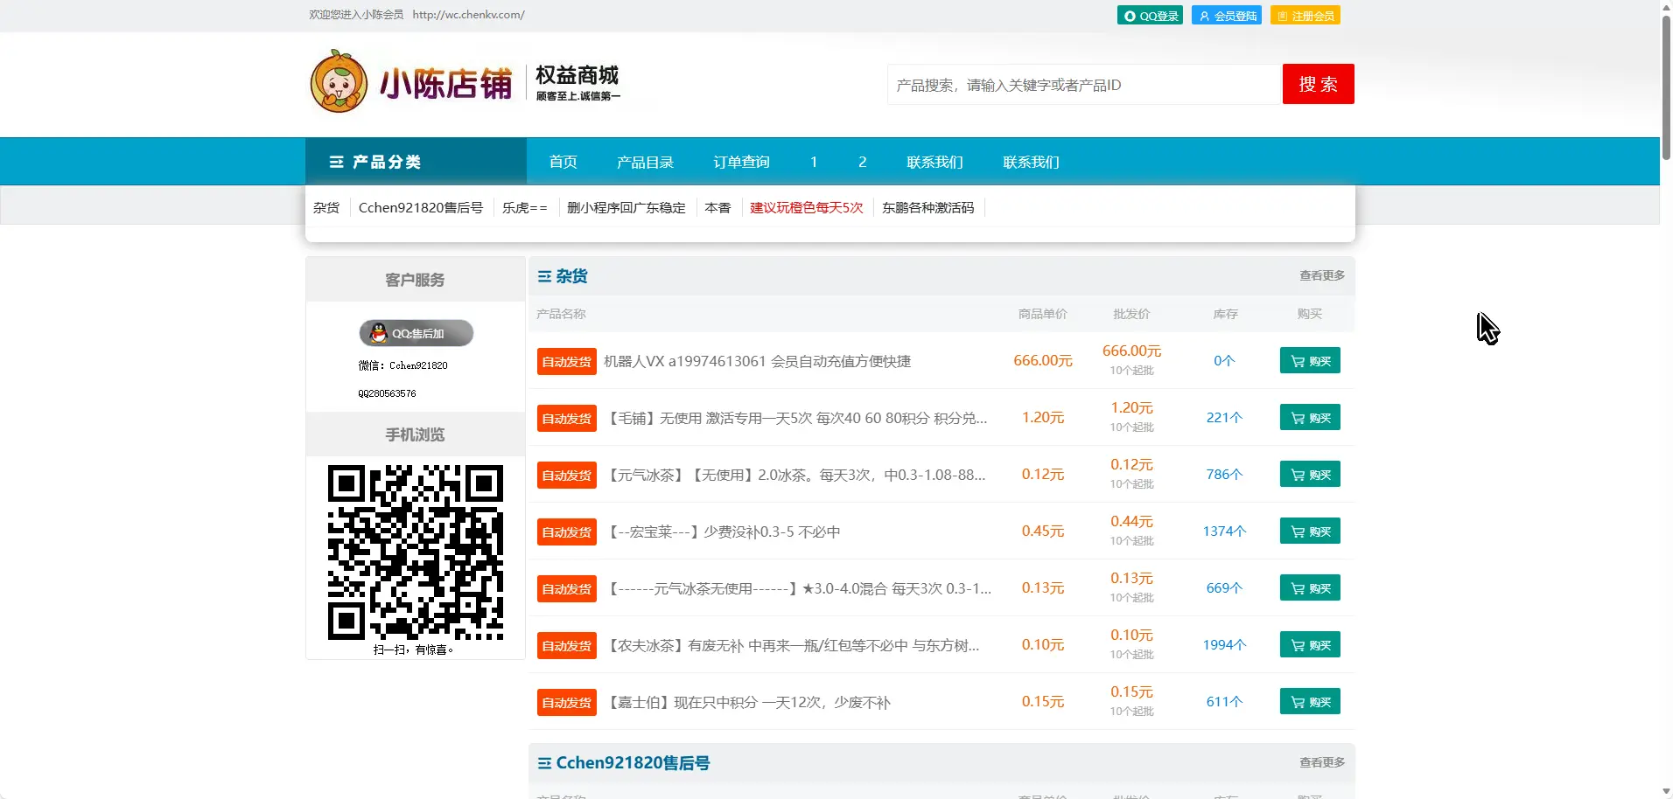This screenshot has height=799, width=1673.
Task: Click the 小陈店铺 orange mascot logo
Action: pos(339,81)
